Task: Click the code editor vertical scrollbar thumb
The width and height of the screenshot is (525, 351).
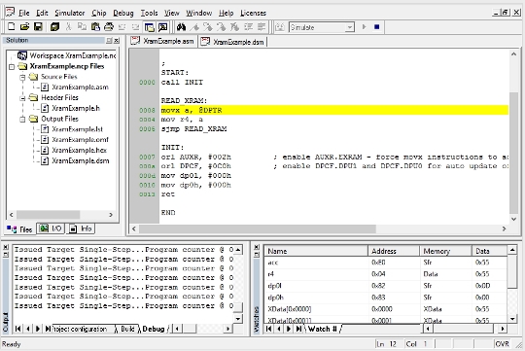Action: tap(513, 153)
